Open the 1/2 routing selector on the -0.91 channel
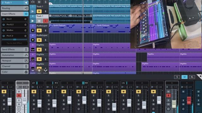202x113 pixels. click(x=183, y=87)
